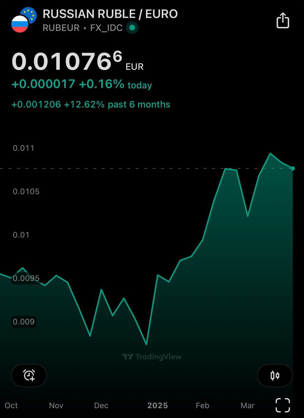
Task: Select the Feb timeline label
Action: (x=202, y=405)
